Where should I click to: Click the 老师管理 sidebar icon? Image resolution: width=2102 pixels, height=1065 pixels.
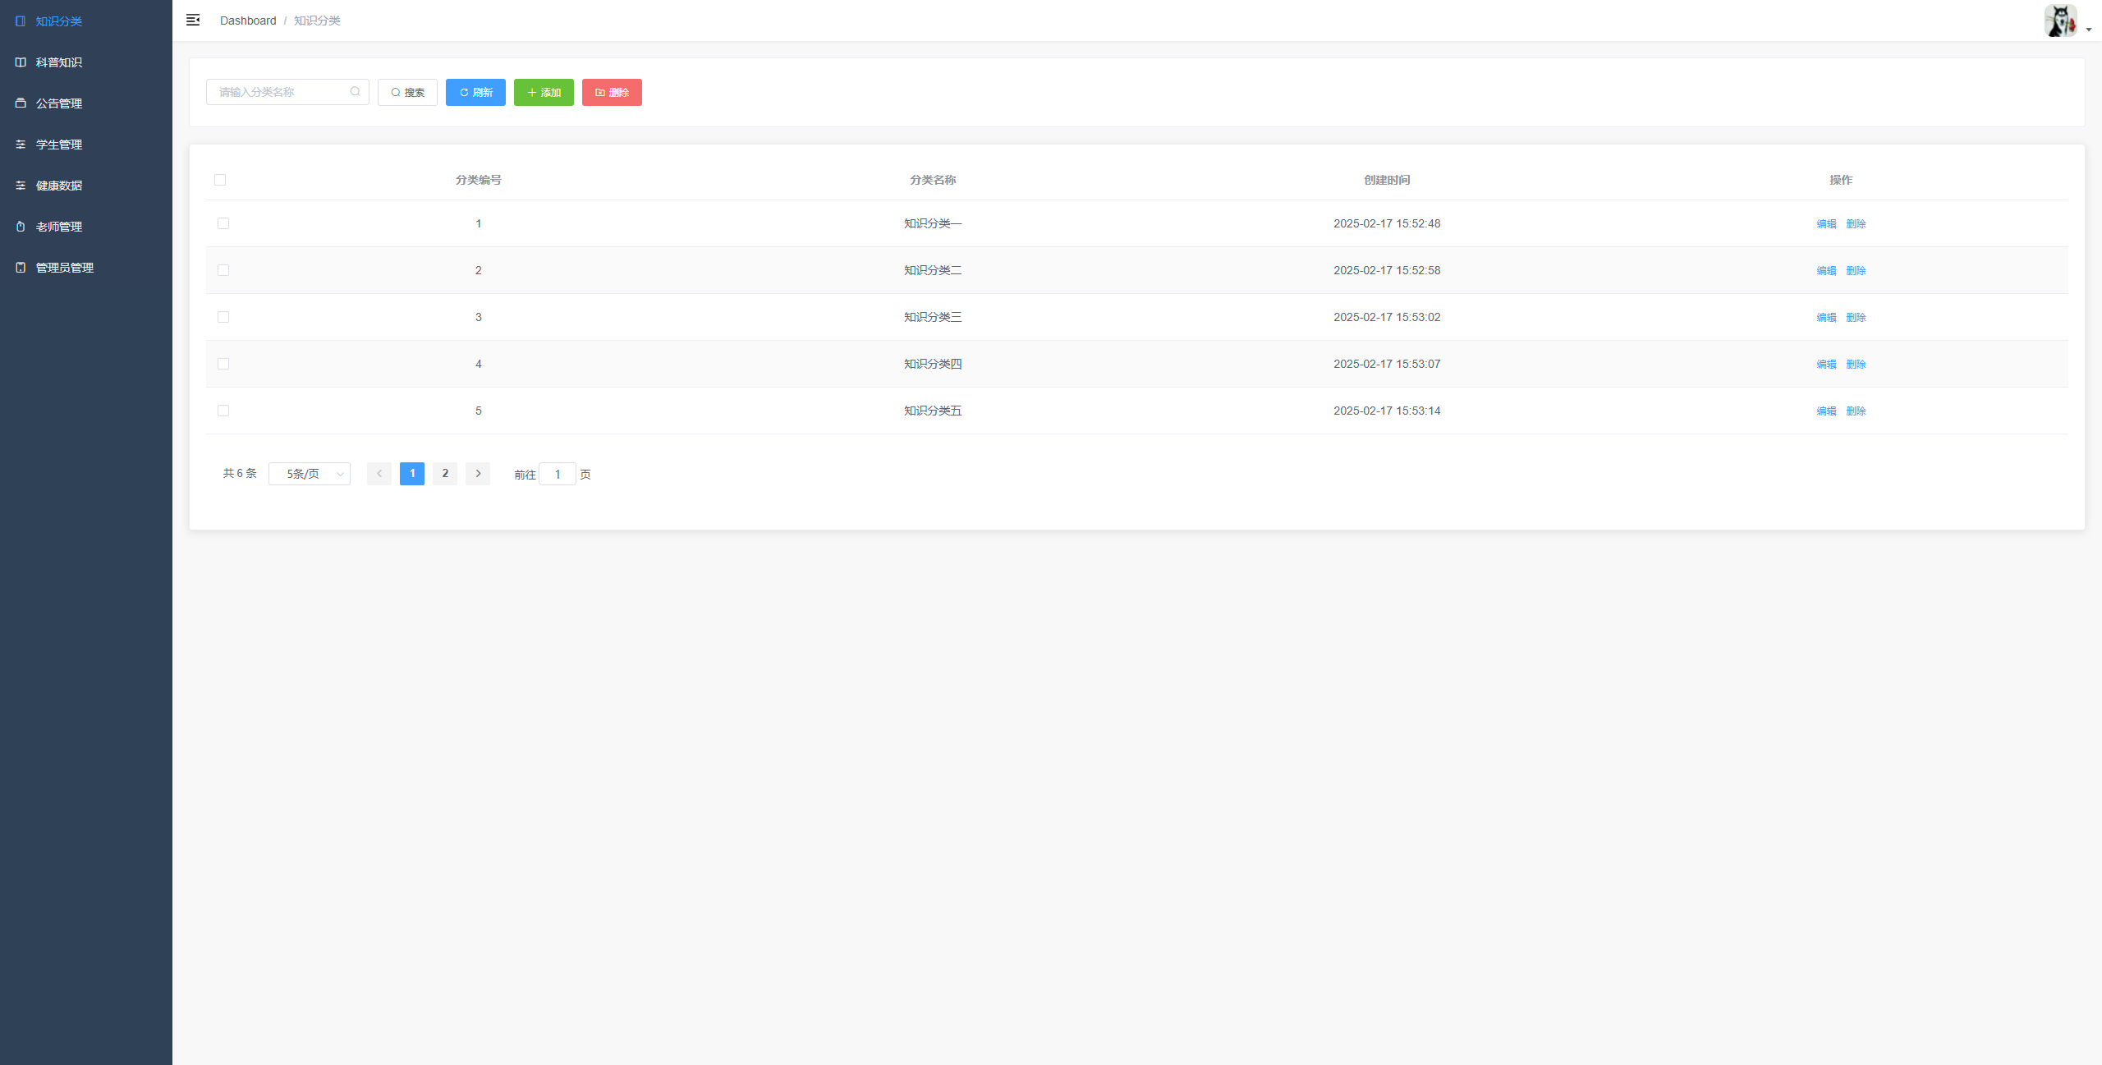(x=21, y=227)
